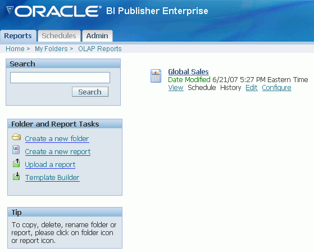This screenshot has width=314, height=252.
Task: Click the upload icon beside Upload a report
Action: point(16,163)
